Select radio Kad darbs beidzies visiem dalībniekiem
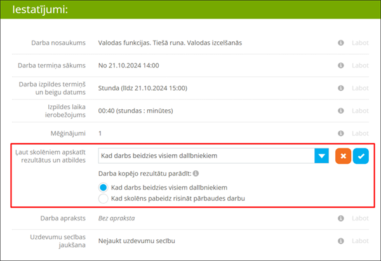 (x=104, y=187)
